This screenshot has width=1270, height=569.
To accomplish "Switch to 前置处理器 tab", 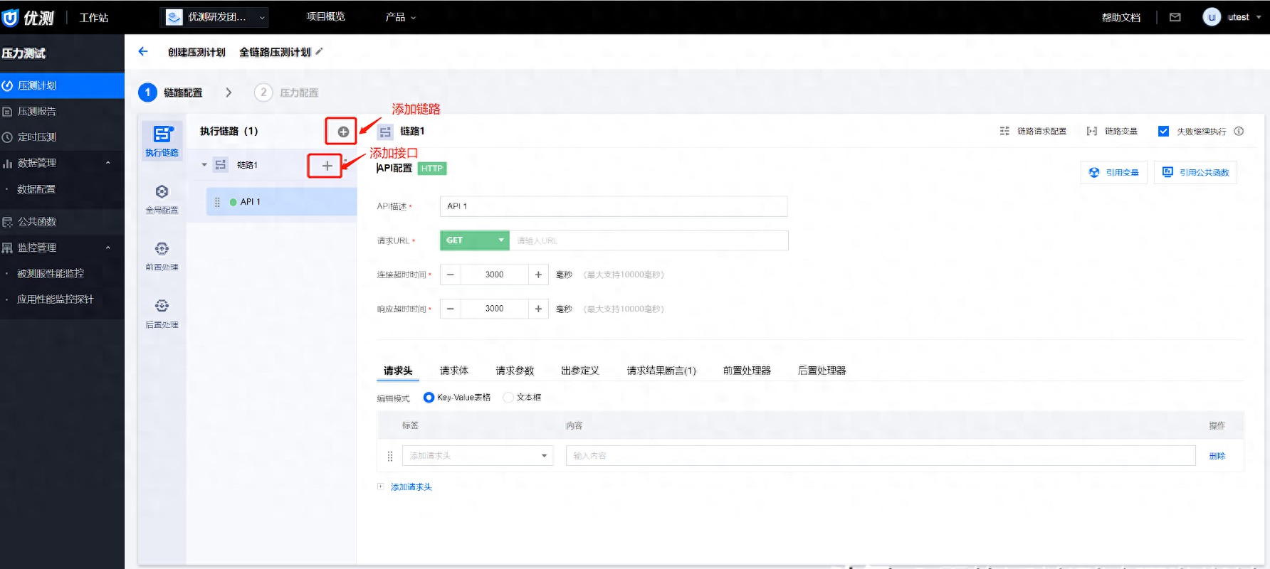I will (x=747, y=371).
